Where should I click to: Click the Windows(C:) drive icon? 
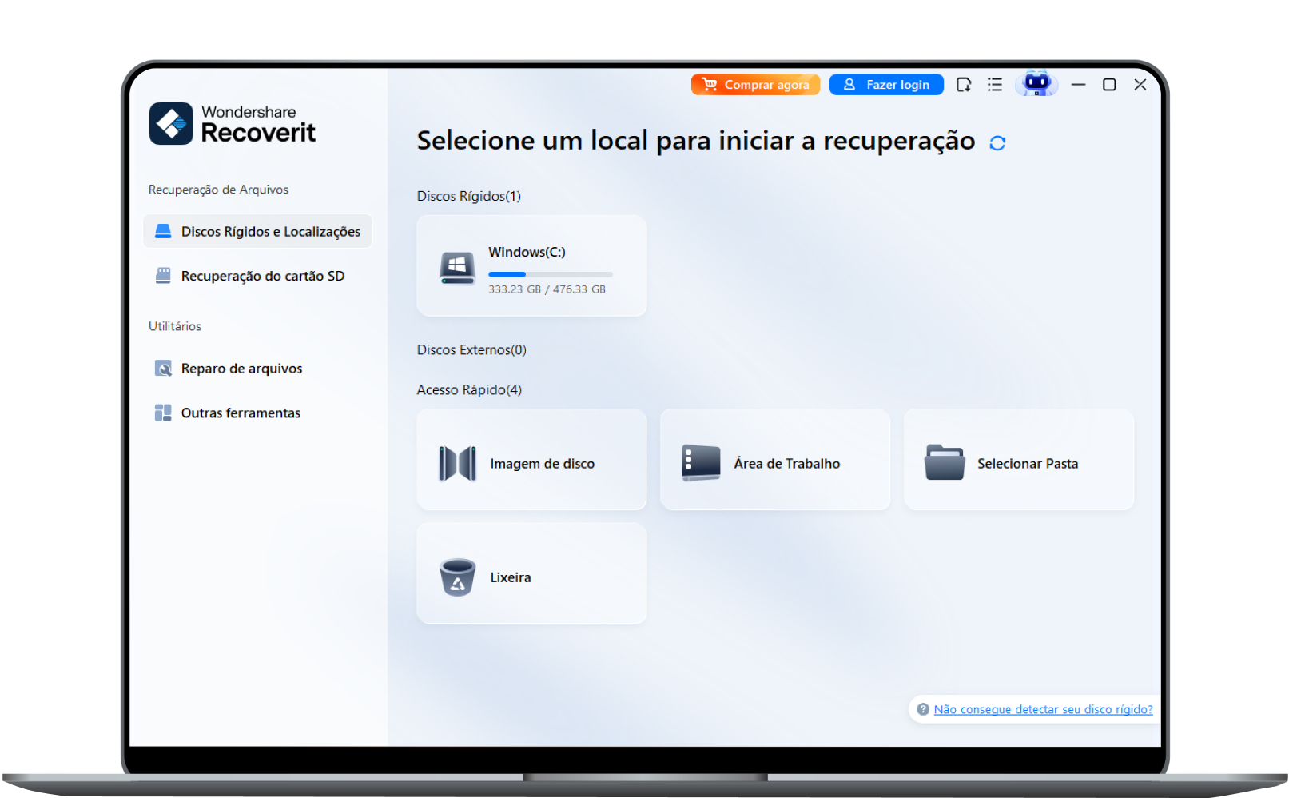tap(457, 268)
